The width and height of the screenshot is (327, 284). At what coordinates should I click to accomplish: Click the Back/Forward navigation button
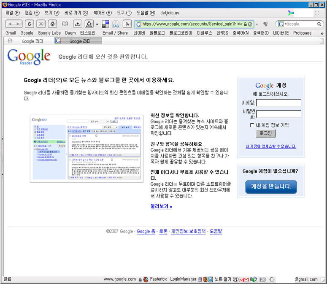14,24
